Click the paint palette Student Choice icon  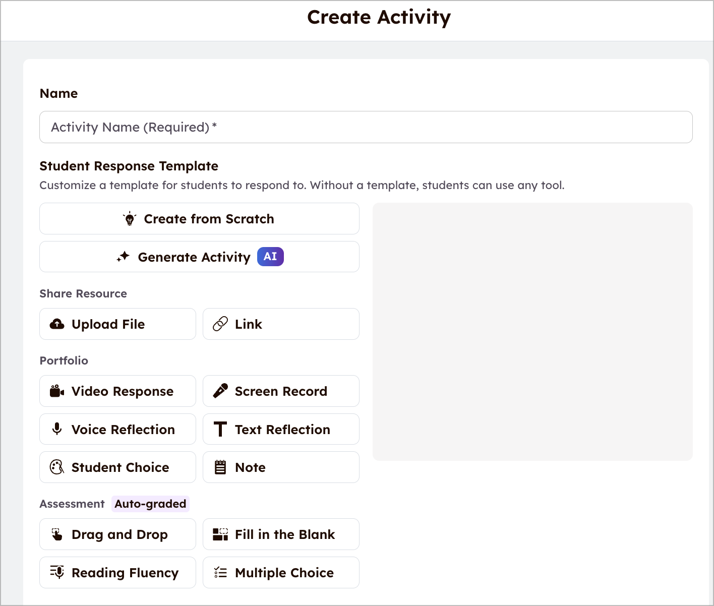coord(57,467)
